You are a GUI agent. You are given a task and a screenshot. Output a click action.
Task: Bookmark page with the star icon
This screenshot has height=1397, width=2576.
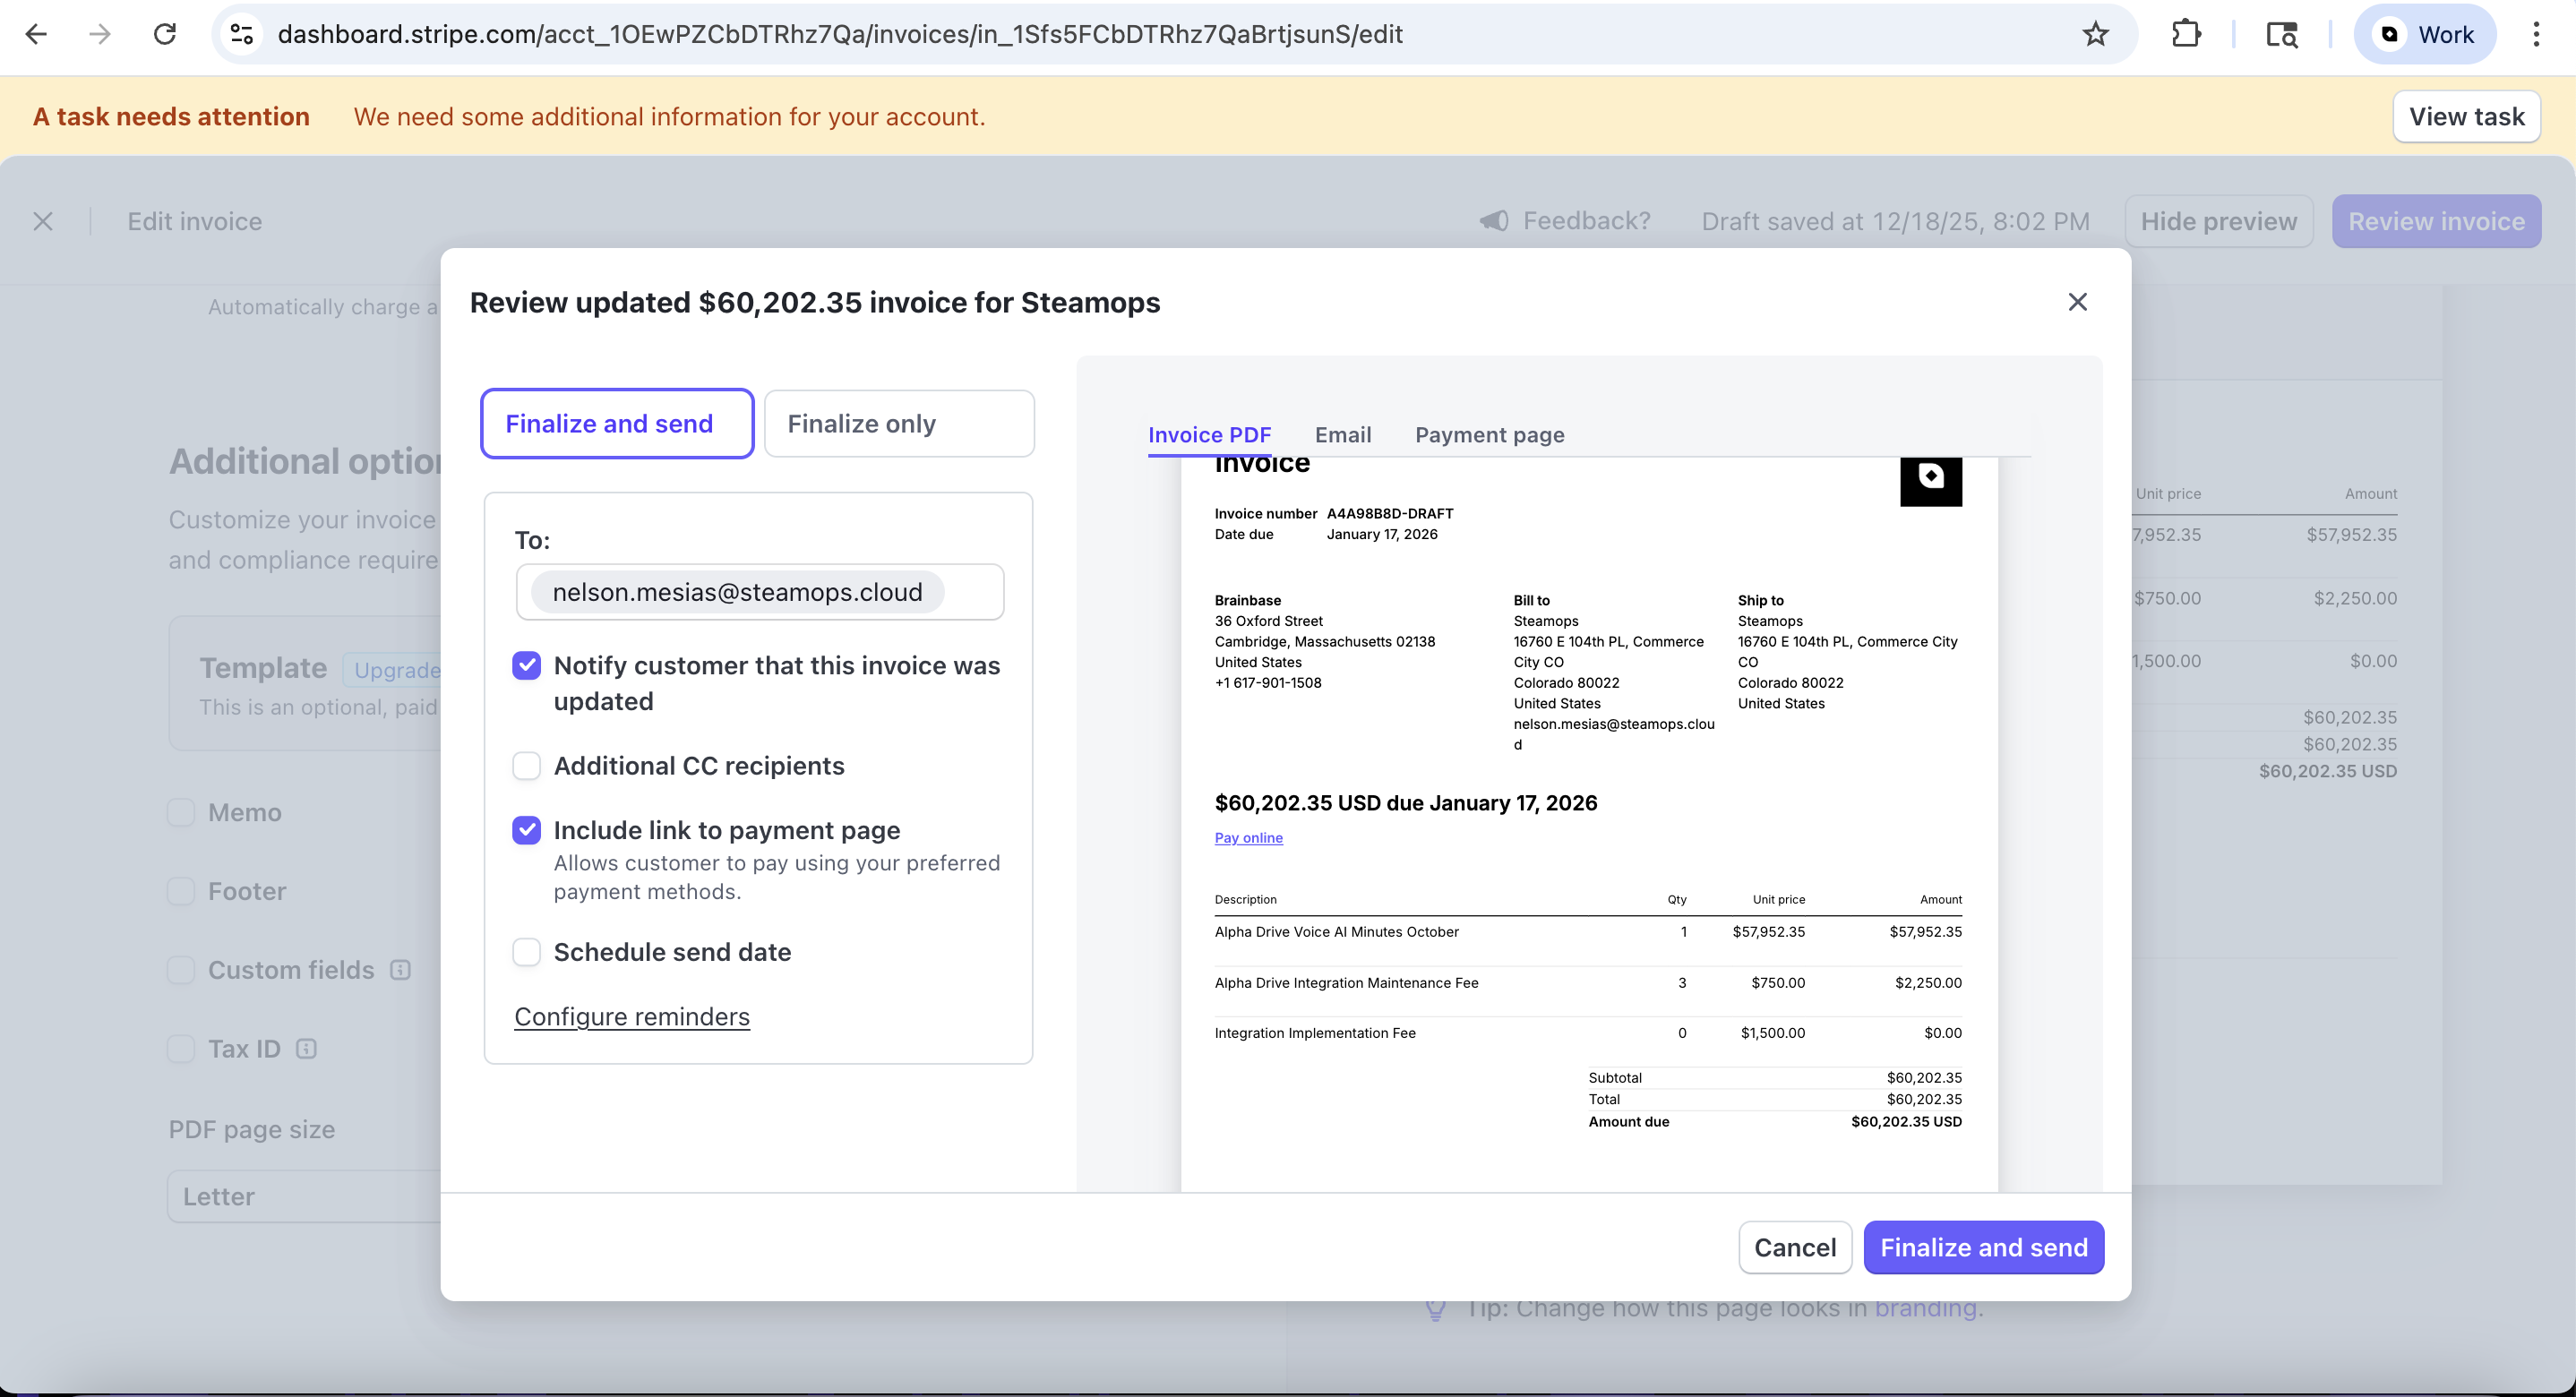2095,34
